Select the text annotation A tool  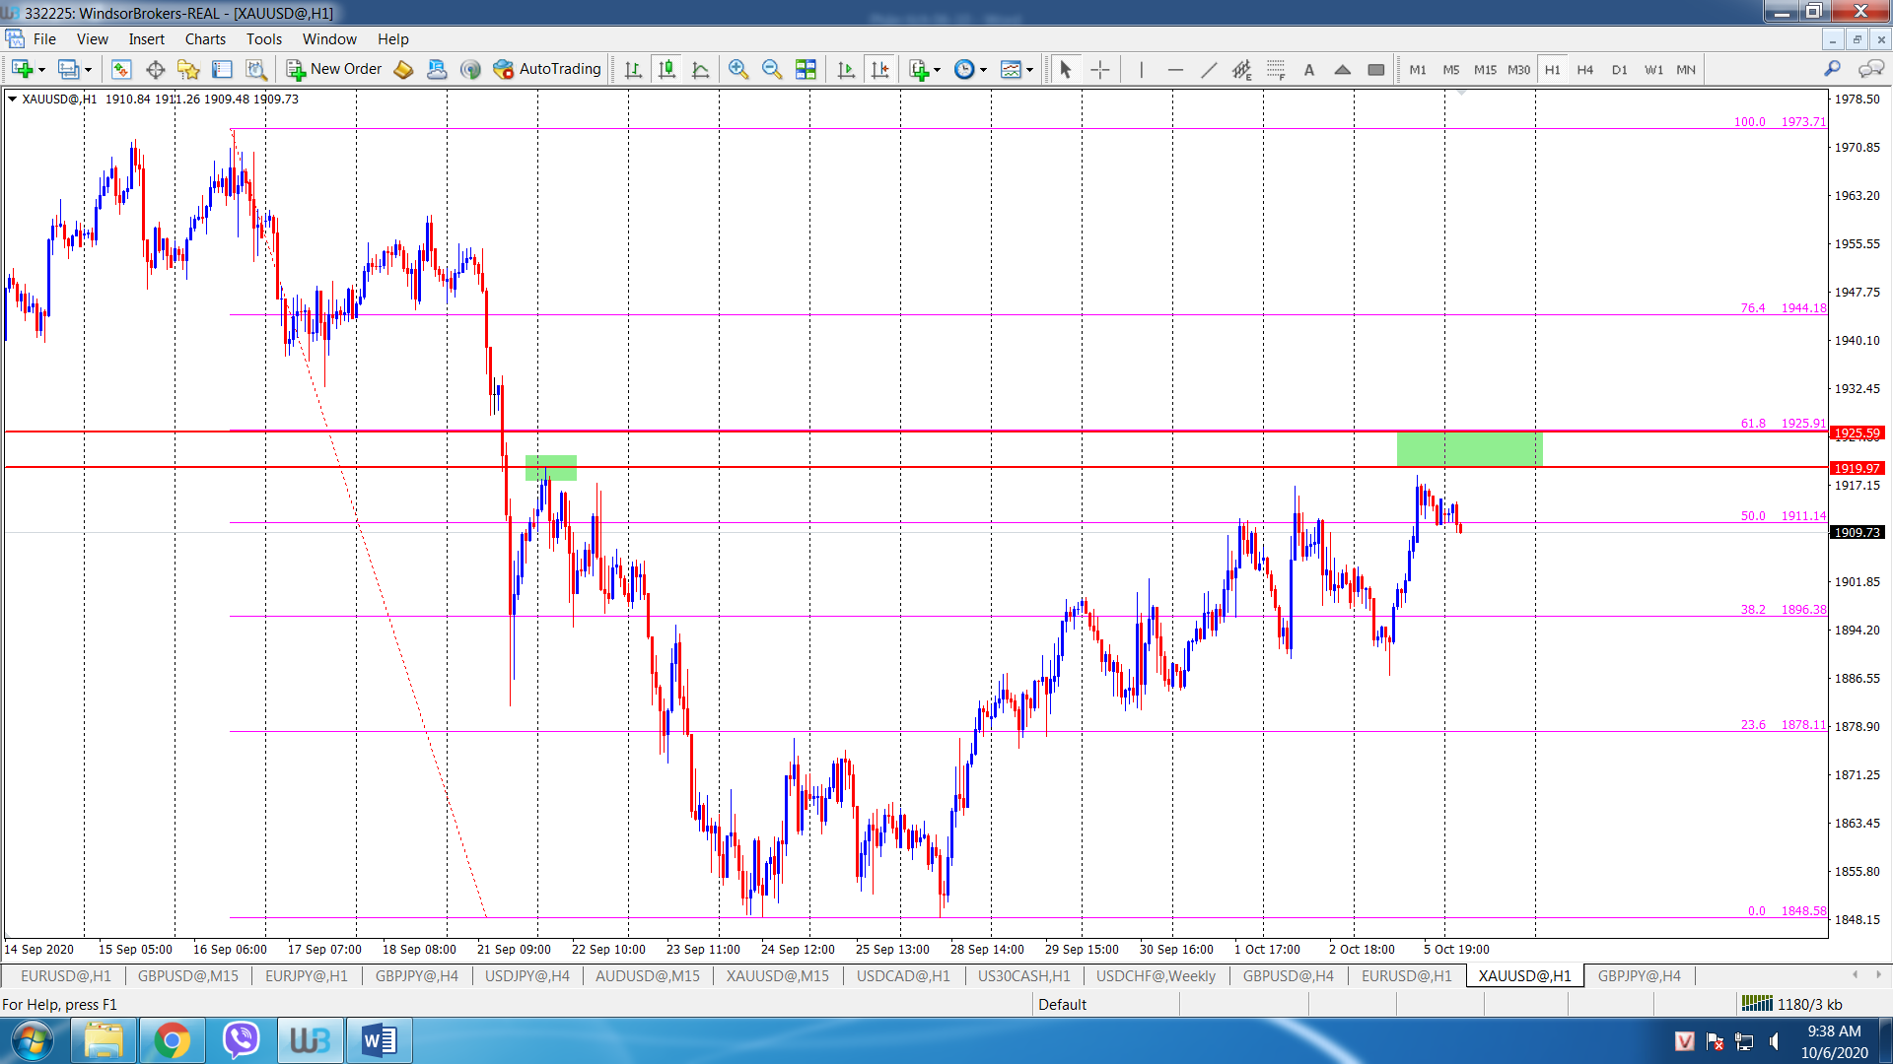tap(1309, 69)
